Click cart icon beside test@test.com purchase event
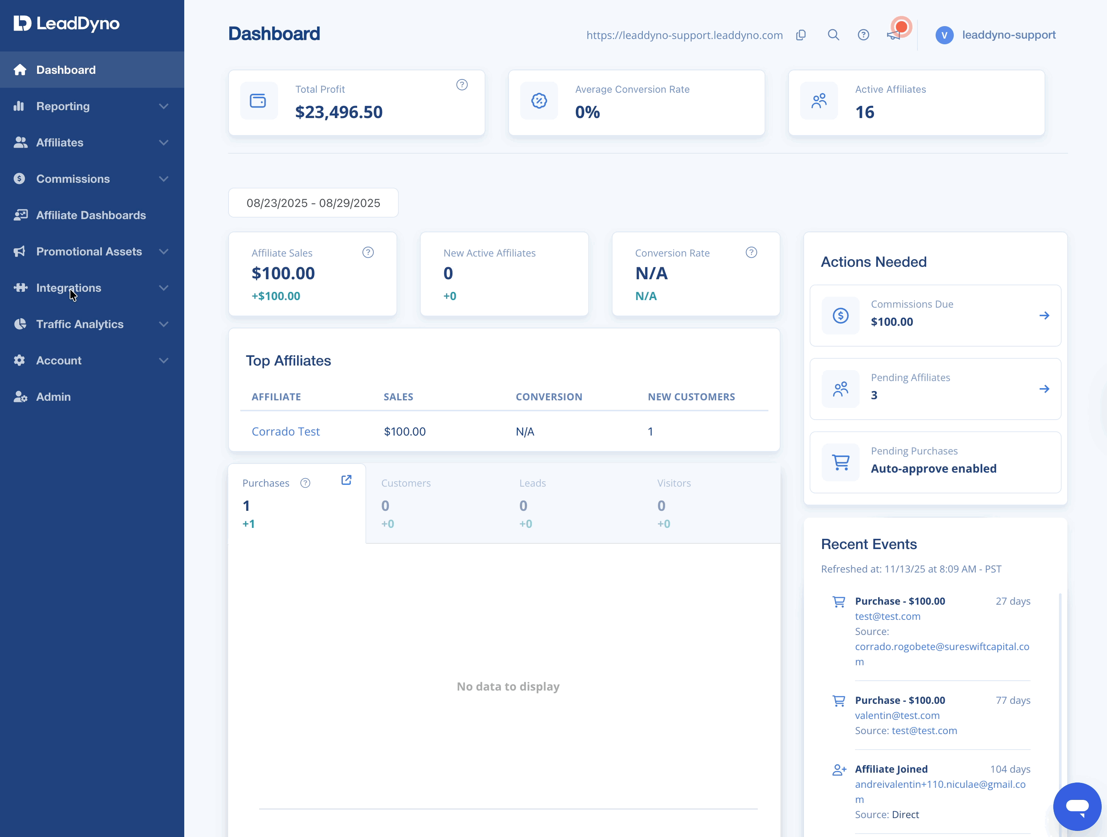The height and width of the screenshot is (837, 1107). coord(839,601)
